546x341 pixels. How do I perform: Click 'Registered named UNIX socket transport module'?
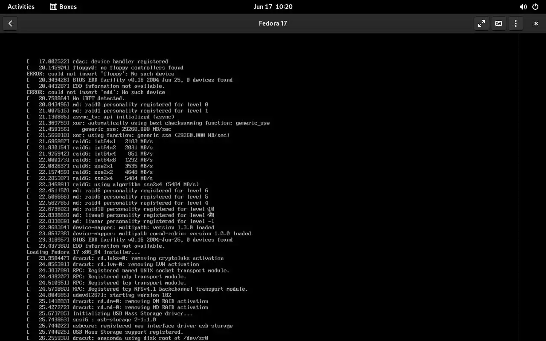[128, 270]
